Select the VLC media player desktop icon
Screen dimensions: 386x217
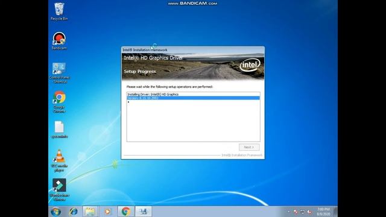pos(59,160)
